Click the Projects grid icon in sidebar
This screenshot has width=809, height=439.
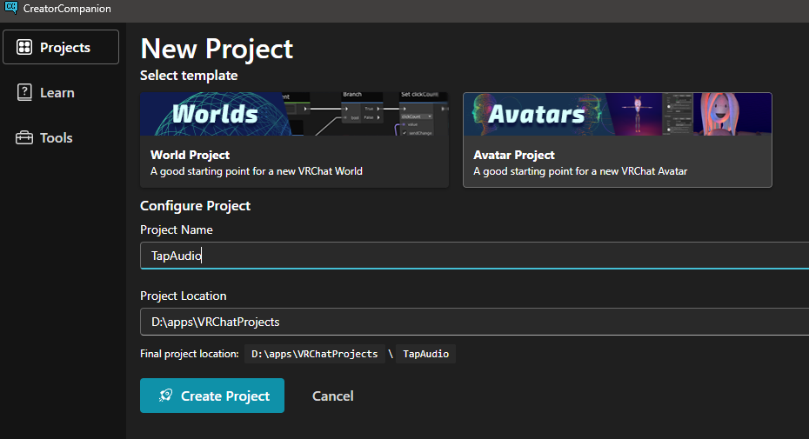point(24,47)
